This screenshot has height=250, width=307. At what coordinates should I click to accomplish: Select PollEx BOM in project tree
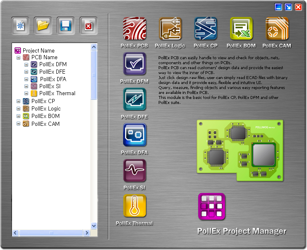pyautogui.click(x=46, y=116)
